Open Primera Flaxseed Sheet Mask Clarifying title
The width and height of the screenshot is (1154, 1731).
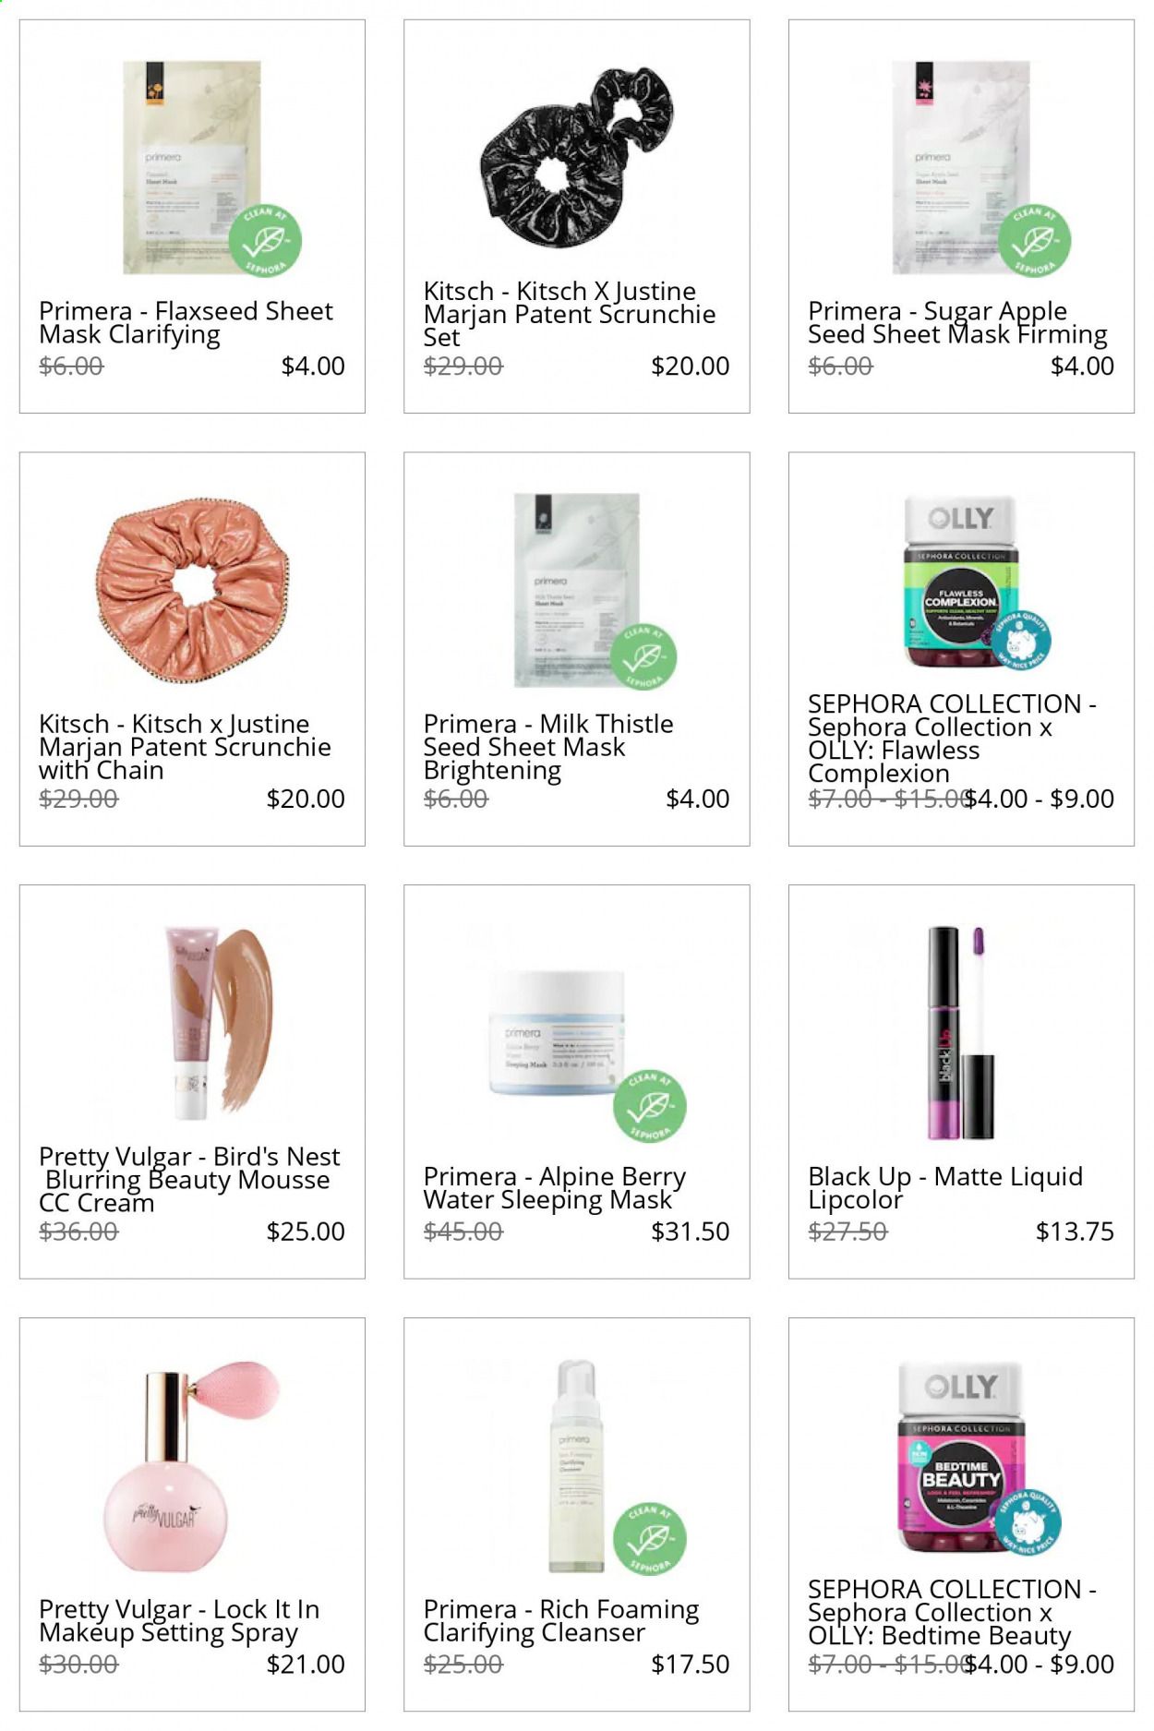186,323
